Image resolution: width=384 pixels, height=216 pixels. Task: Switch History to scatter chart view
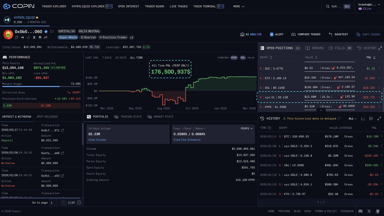[x=363, y=118]
